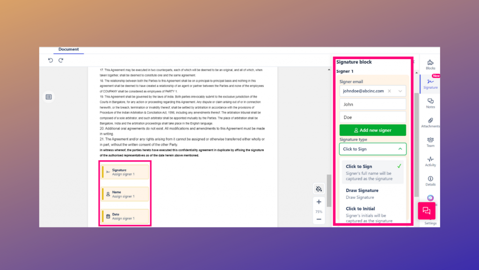Click the Signer 1 label
479x270 pixels.
345,71
